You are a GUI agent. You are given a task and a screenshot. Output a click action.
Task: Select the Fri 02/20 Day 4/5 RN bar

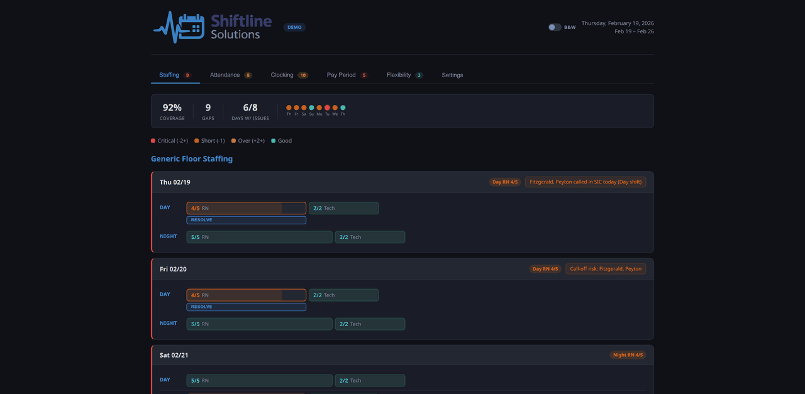[x=247, y=295]
